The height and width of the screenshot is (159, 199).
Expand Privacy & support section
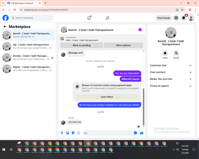coord(171,86)
